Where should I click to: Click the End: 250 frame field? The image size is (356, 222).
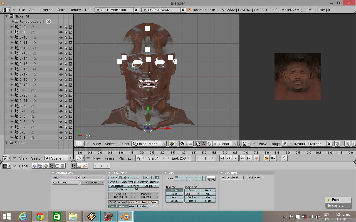pyautogui.click(x=179, y=158)
